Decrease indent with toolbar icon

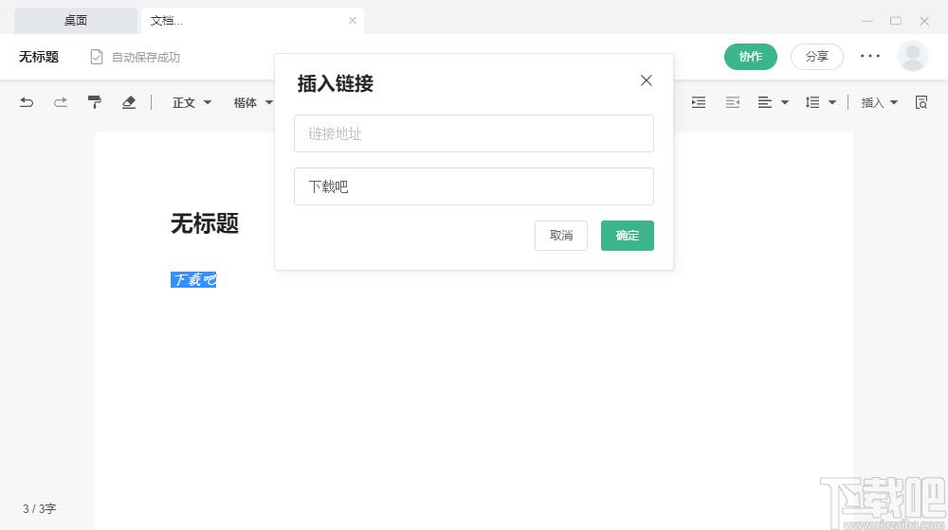(x=733, y=102)
